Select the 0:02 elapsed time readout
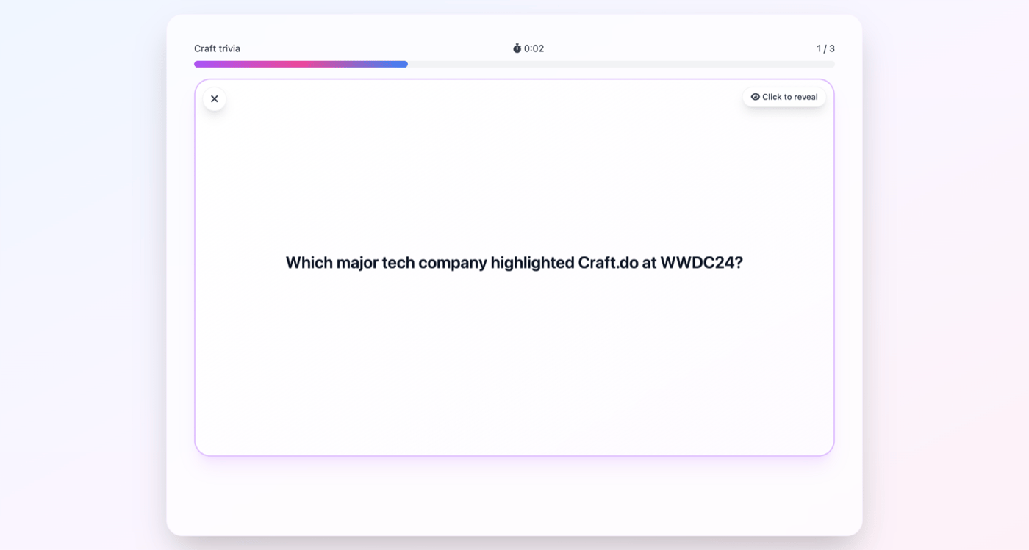This screenshot has width=1029, height=550. [x=534, y=48]
